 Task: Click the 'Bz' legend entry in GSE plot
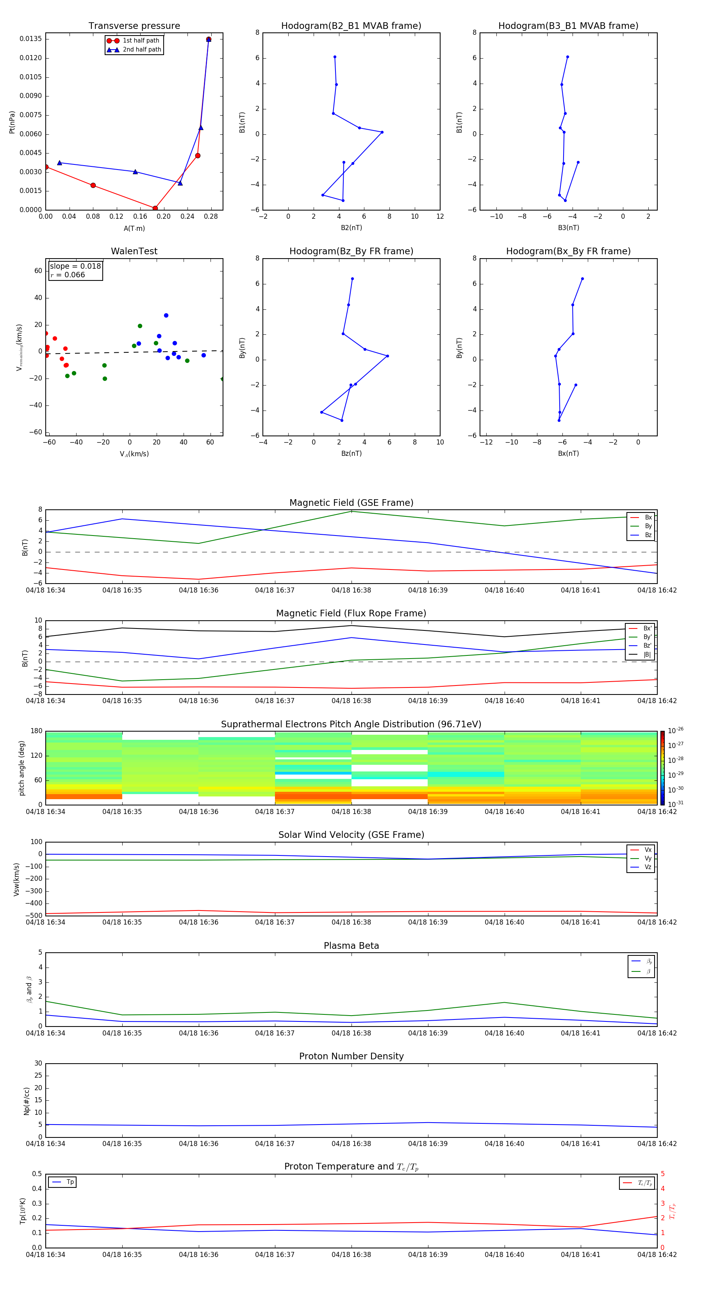pos(641,535)
